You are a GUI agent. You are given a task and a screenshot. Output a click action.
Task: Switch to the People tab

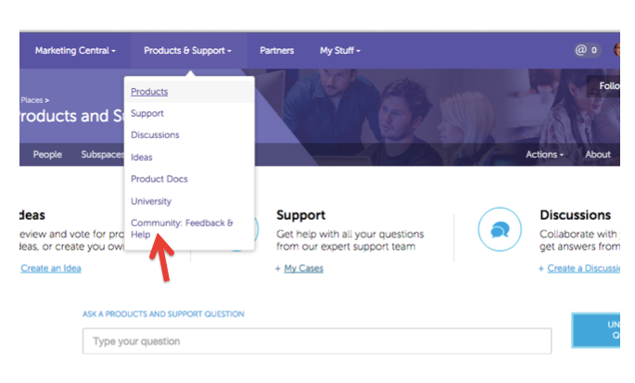tap(47, 155)
